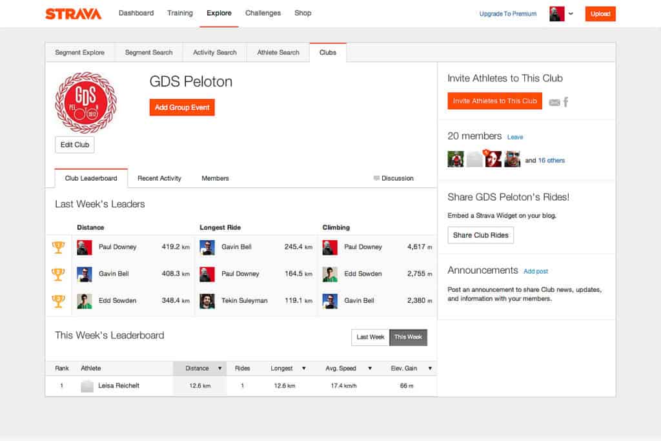Click Edd Sowden avatar in Distance column
This screenshot has width=661, height=441.
[85, 301]
